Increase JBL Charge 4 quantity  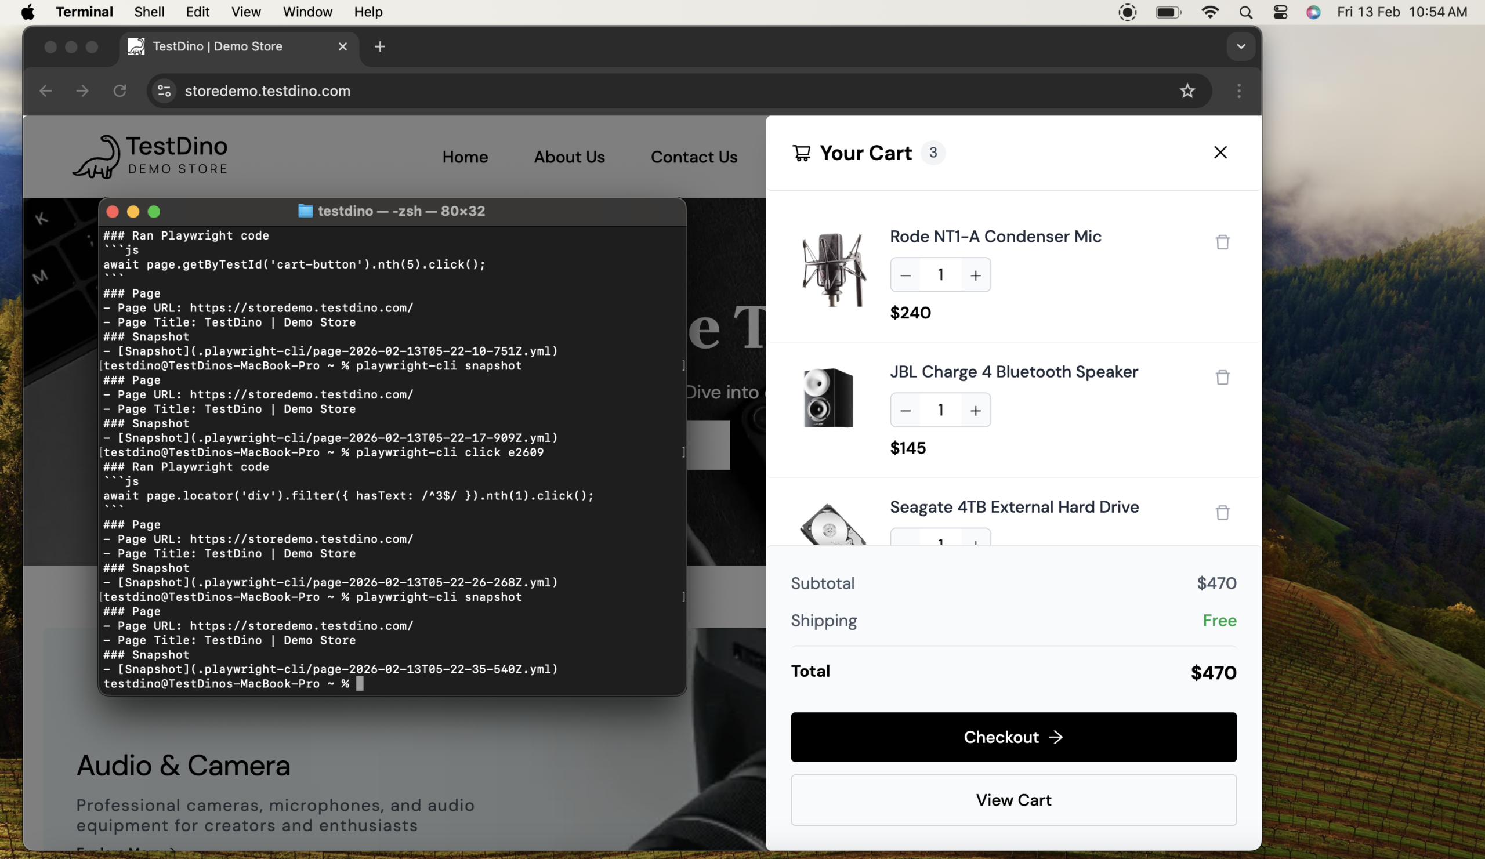coord(975,410)
